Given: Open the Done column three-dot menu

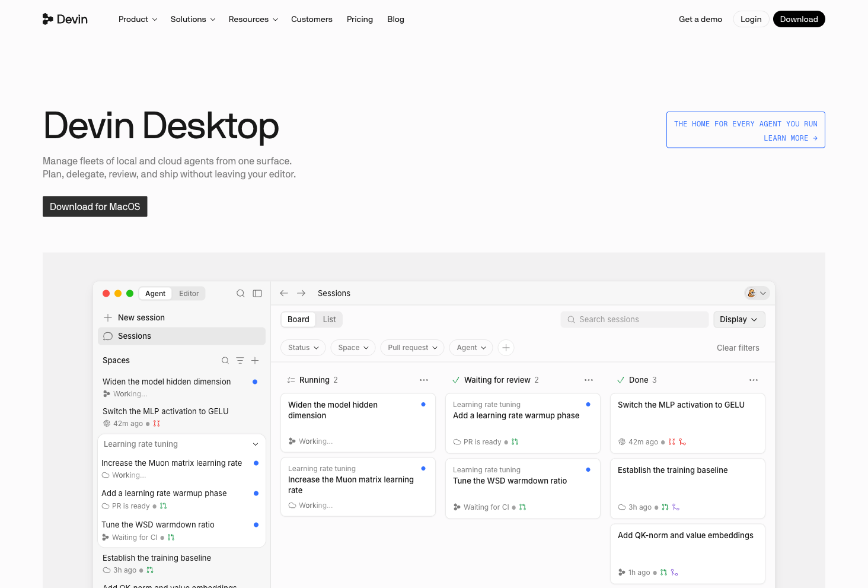Looking at the screenshot, I should (754, 380).
